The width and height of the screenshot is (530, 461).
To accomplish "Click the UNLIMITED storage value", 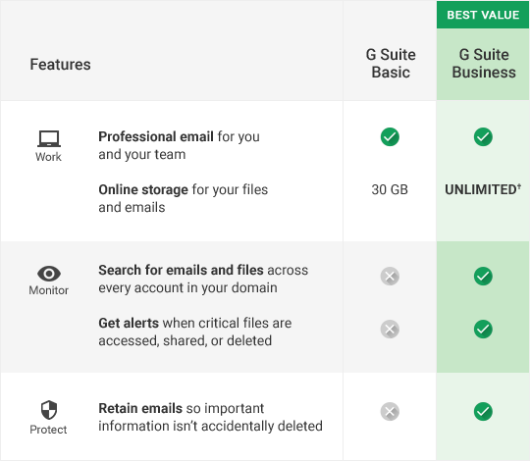I will coord(483,189).
